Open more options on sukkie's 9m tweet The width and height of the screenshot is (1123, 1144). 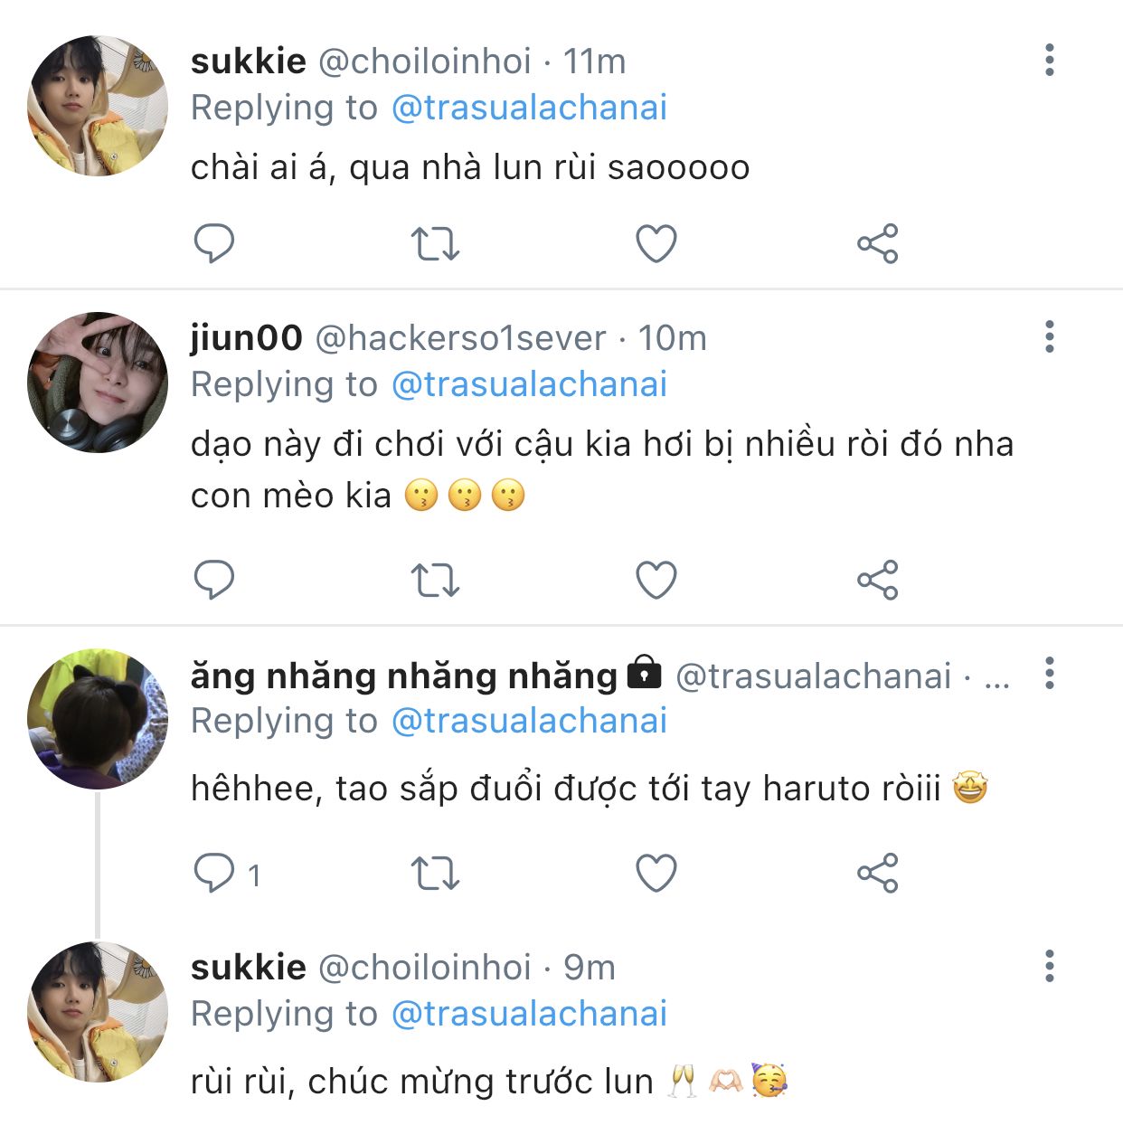click(1049, 966)
